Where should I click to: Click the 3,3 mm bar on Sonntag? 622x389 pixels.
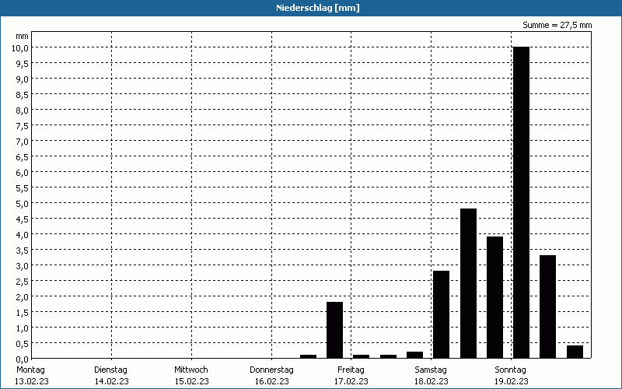(x=548, y=307)
